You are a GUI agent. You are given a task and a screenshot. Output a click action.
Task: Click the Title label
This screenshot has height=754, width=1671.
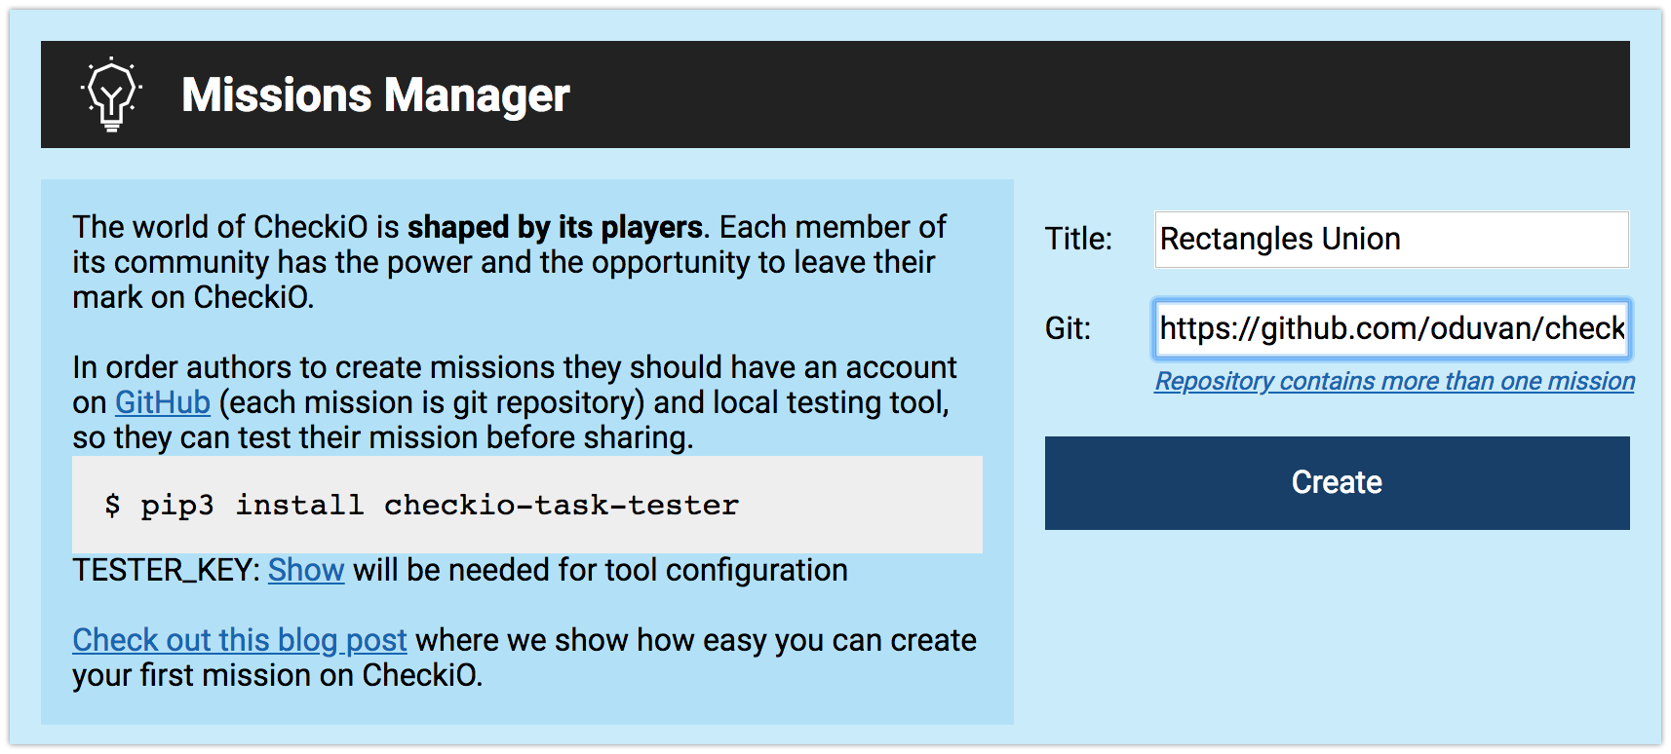coord(1078,239)
